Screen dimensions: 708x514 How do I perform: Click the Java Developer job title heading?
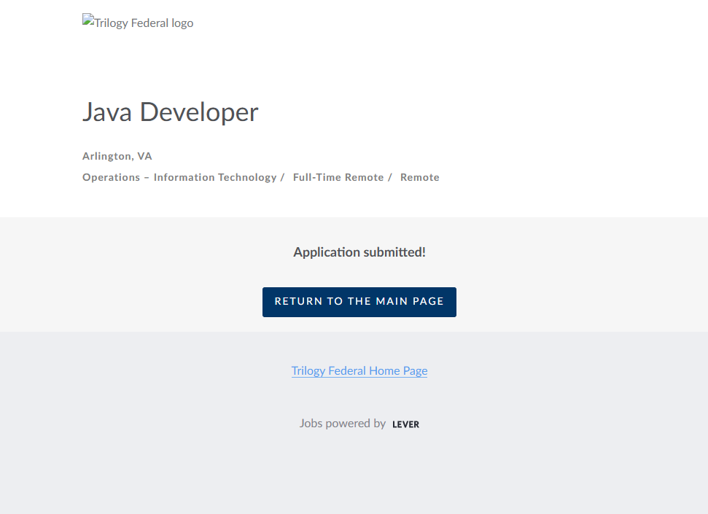(170, 112)
